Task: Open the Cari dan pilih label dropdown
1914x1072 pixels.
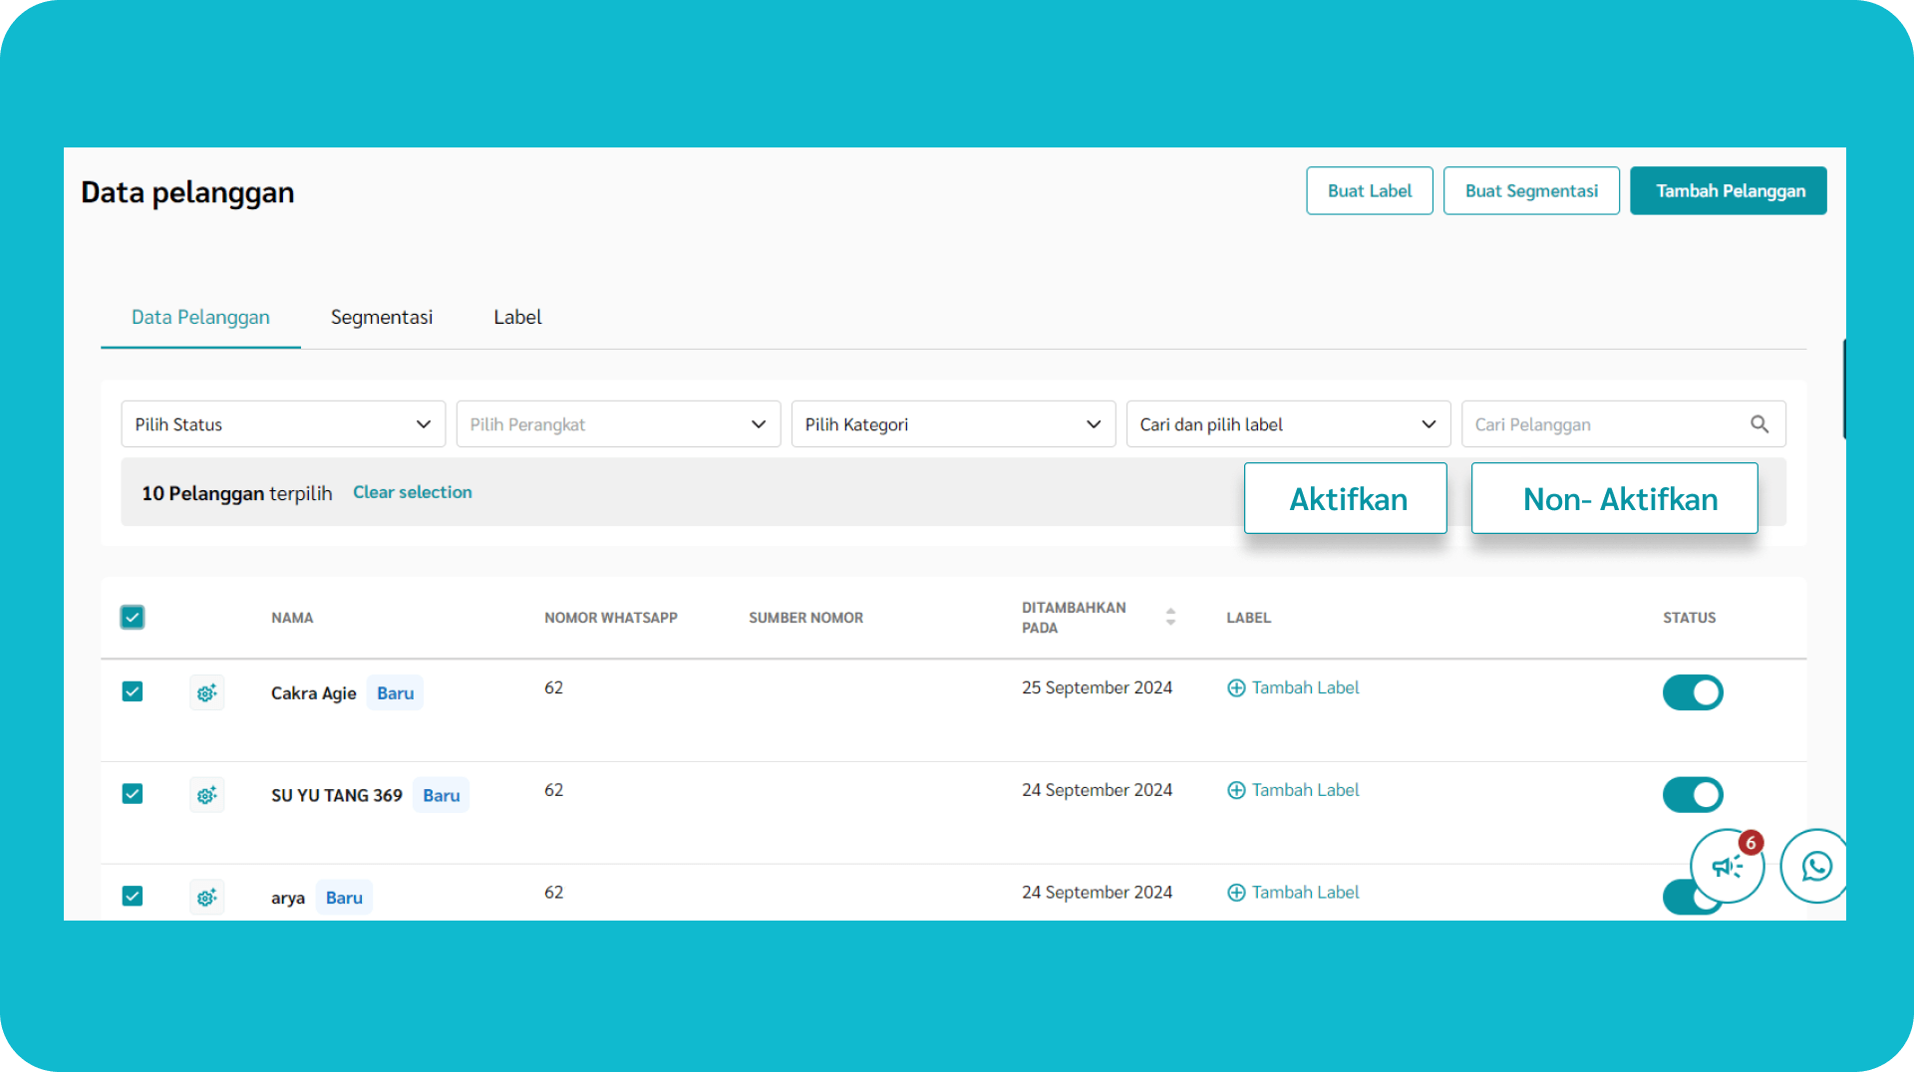Action: coord(1288,424)
